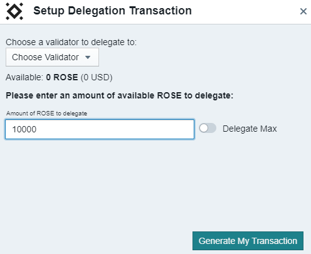Focus the amount of ROSE input field
This screenshot has width=311, height=254.
[100, 129]
